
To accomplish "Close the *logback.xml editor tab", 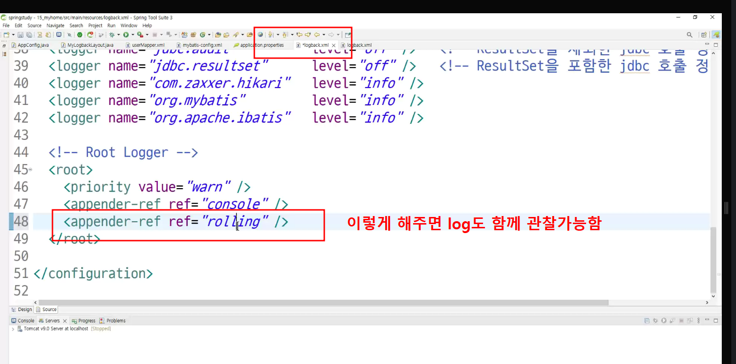I will tap(334, 45).
